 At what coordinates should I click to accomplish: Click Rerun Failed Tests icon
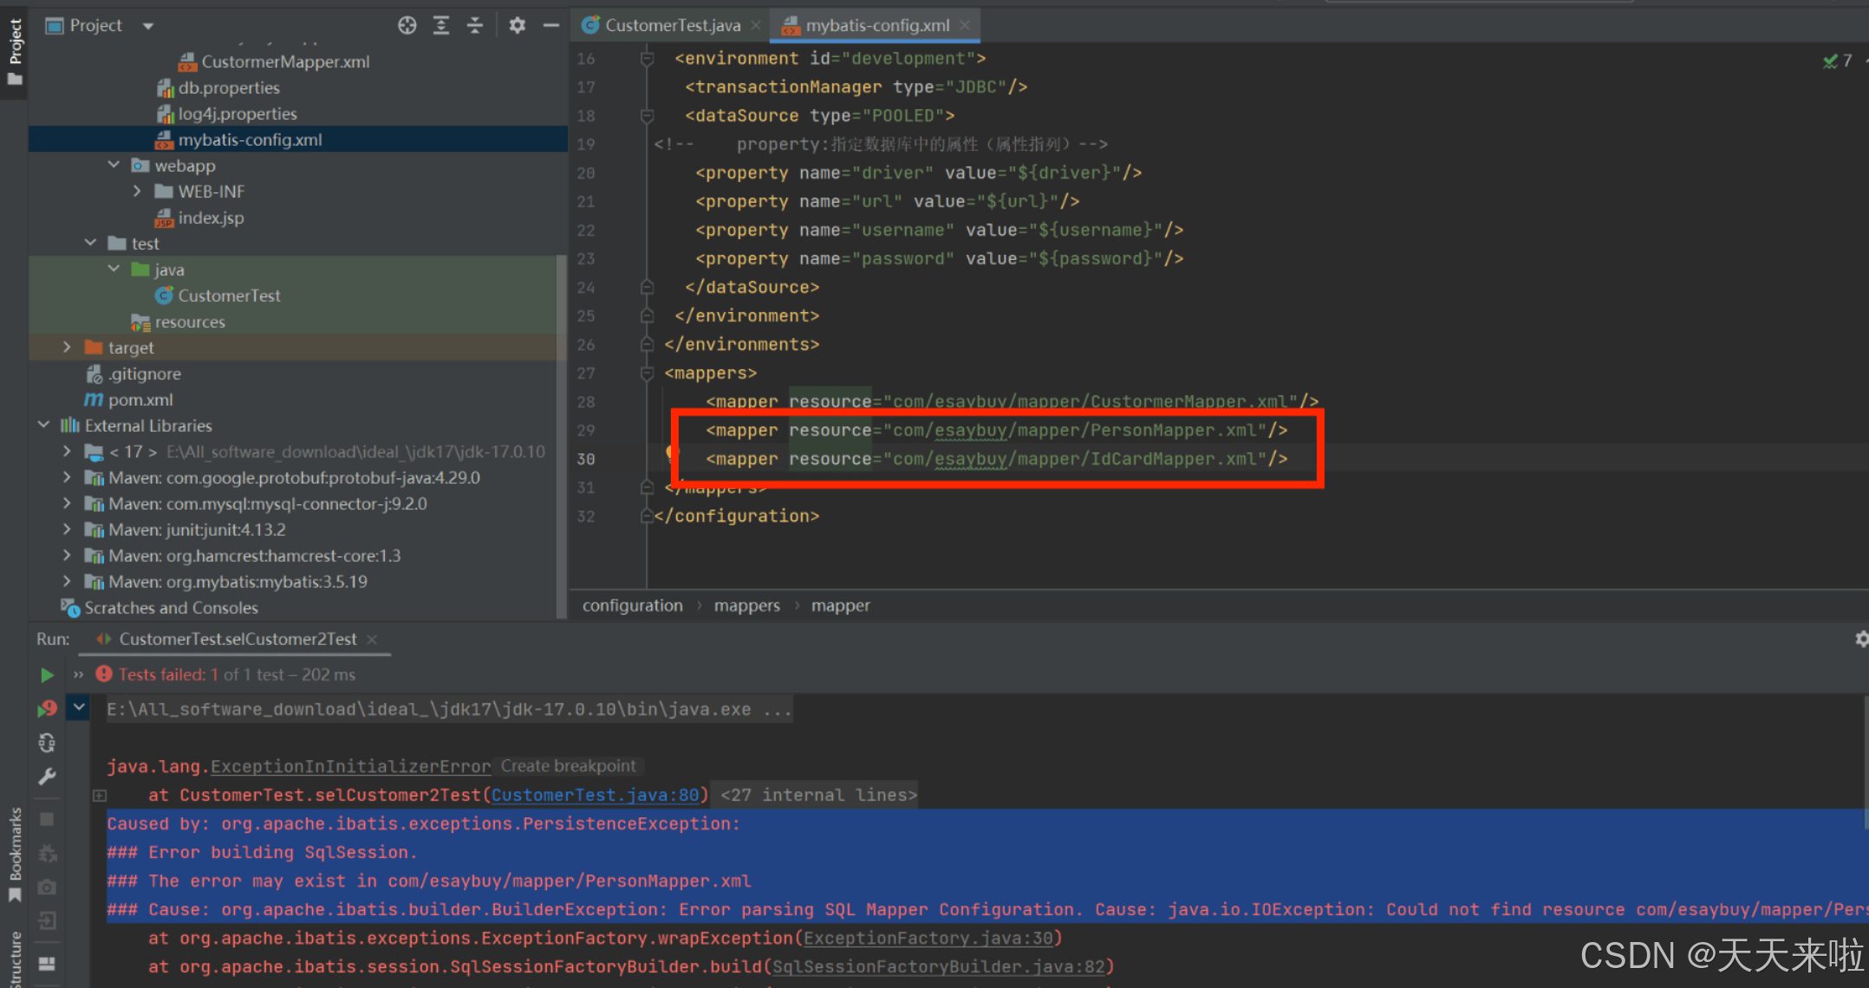tap(47, 709)
